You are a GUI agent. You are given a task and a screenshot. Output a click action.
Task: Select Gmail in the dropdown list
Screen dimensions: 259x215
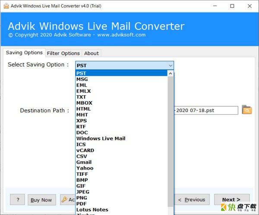pyautogui.click(x=121, y=162)
